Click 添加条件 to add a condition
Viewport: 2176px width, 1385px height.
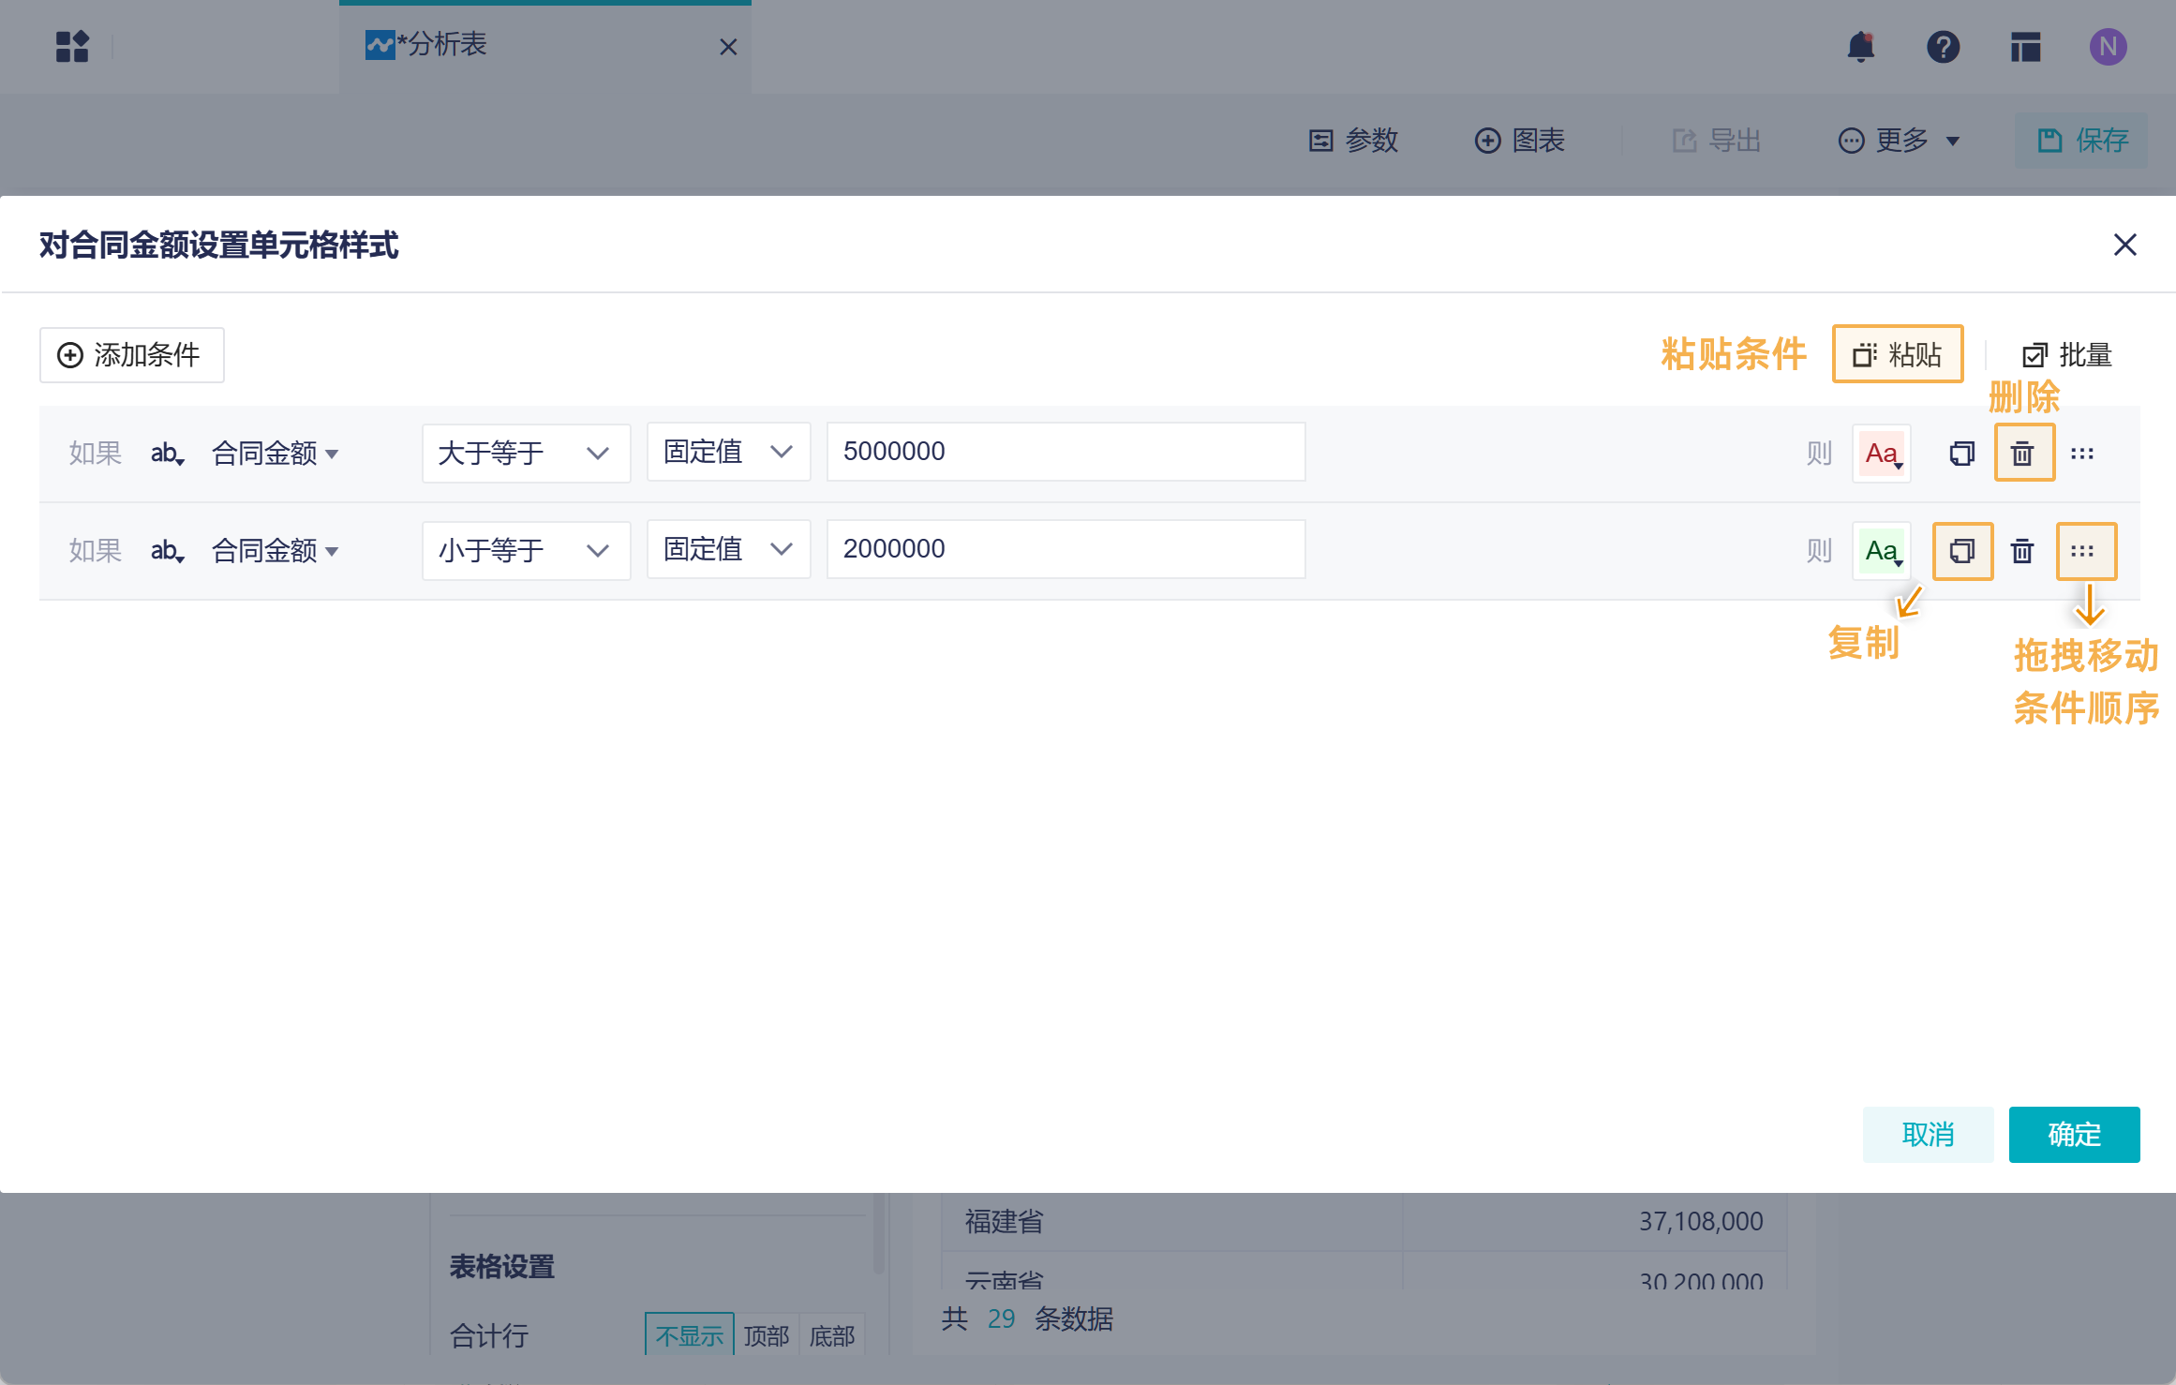point(131,355)
